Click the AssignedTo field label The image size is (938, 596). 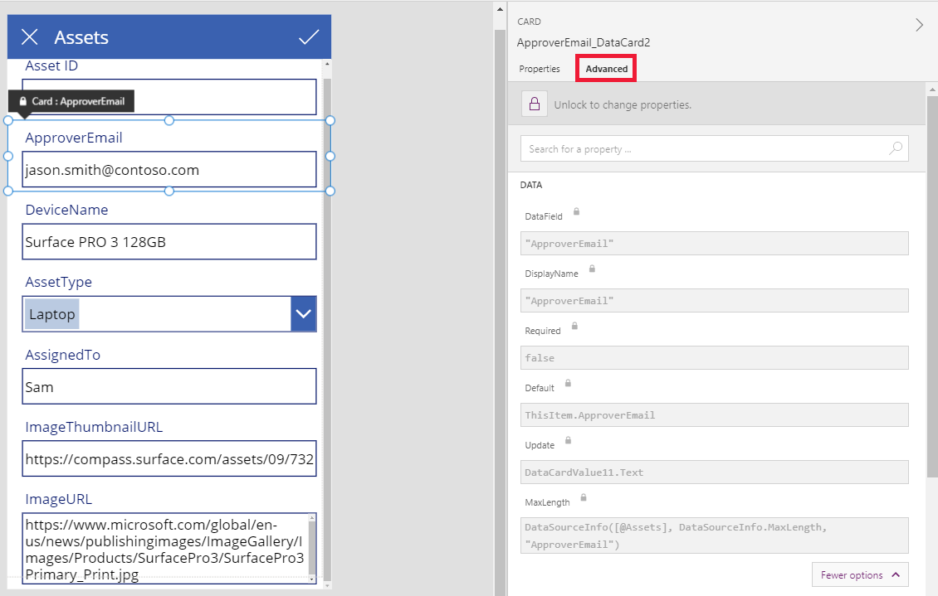coord(62,355)
